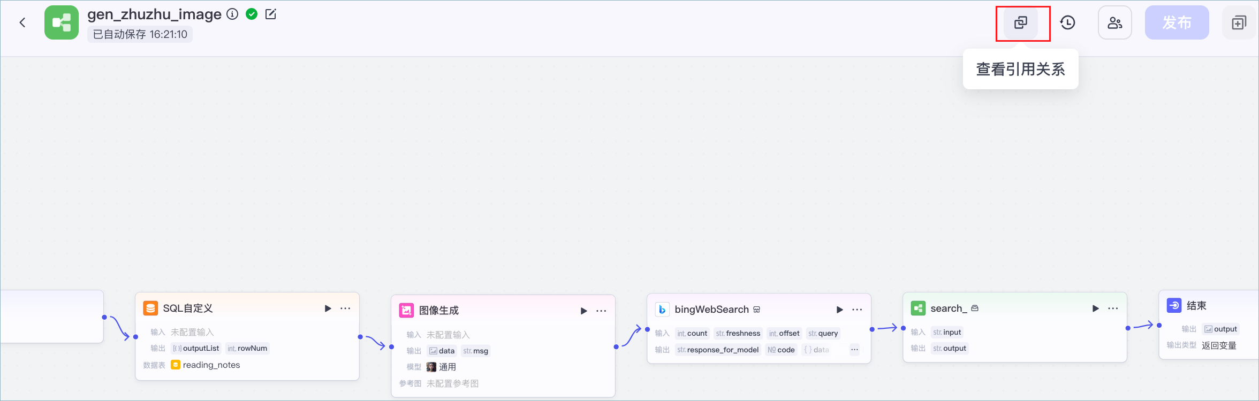Click the green workflow logo icon
Image resolution: width=1259 pixels, height=401 pixels.
62,22
